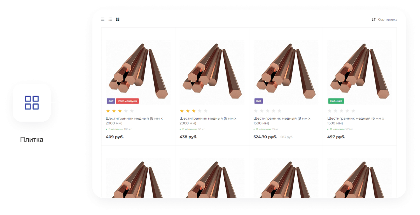Switch to the simple list view icon
420x215 pixels.
point(103,19)
